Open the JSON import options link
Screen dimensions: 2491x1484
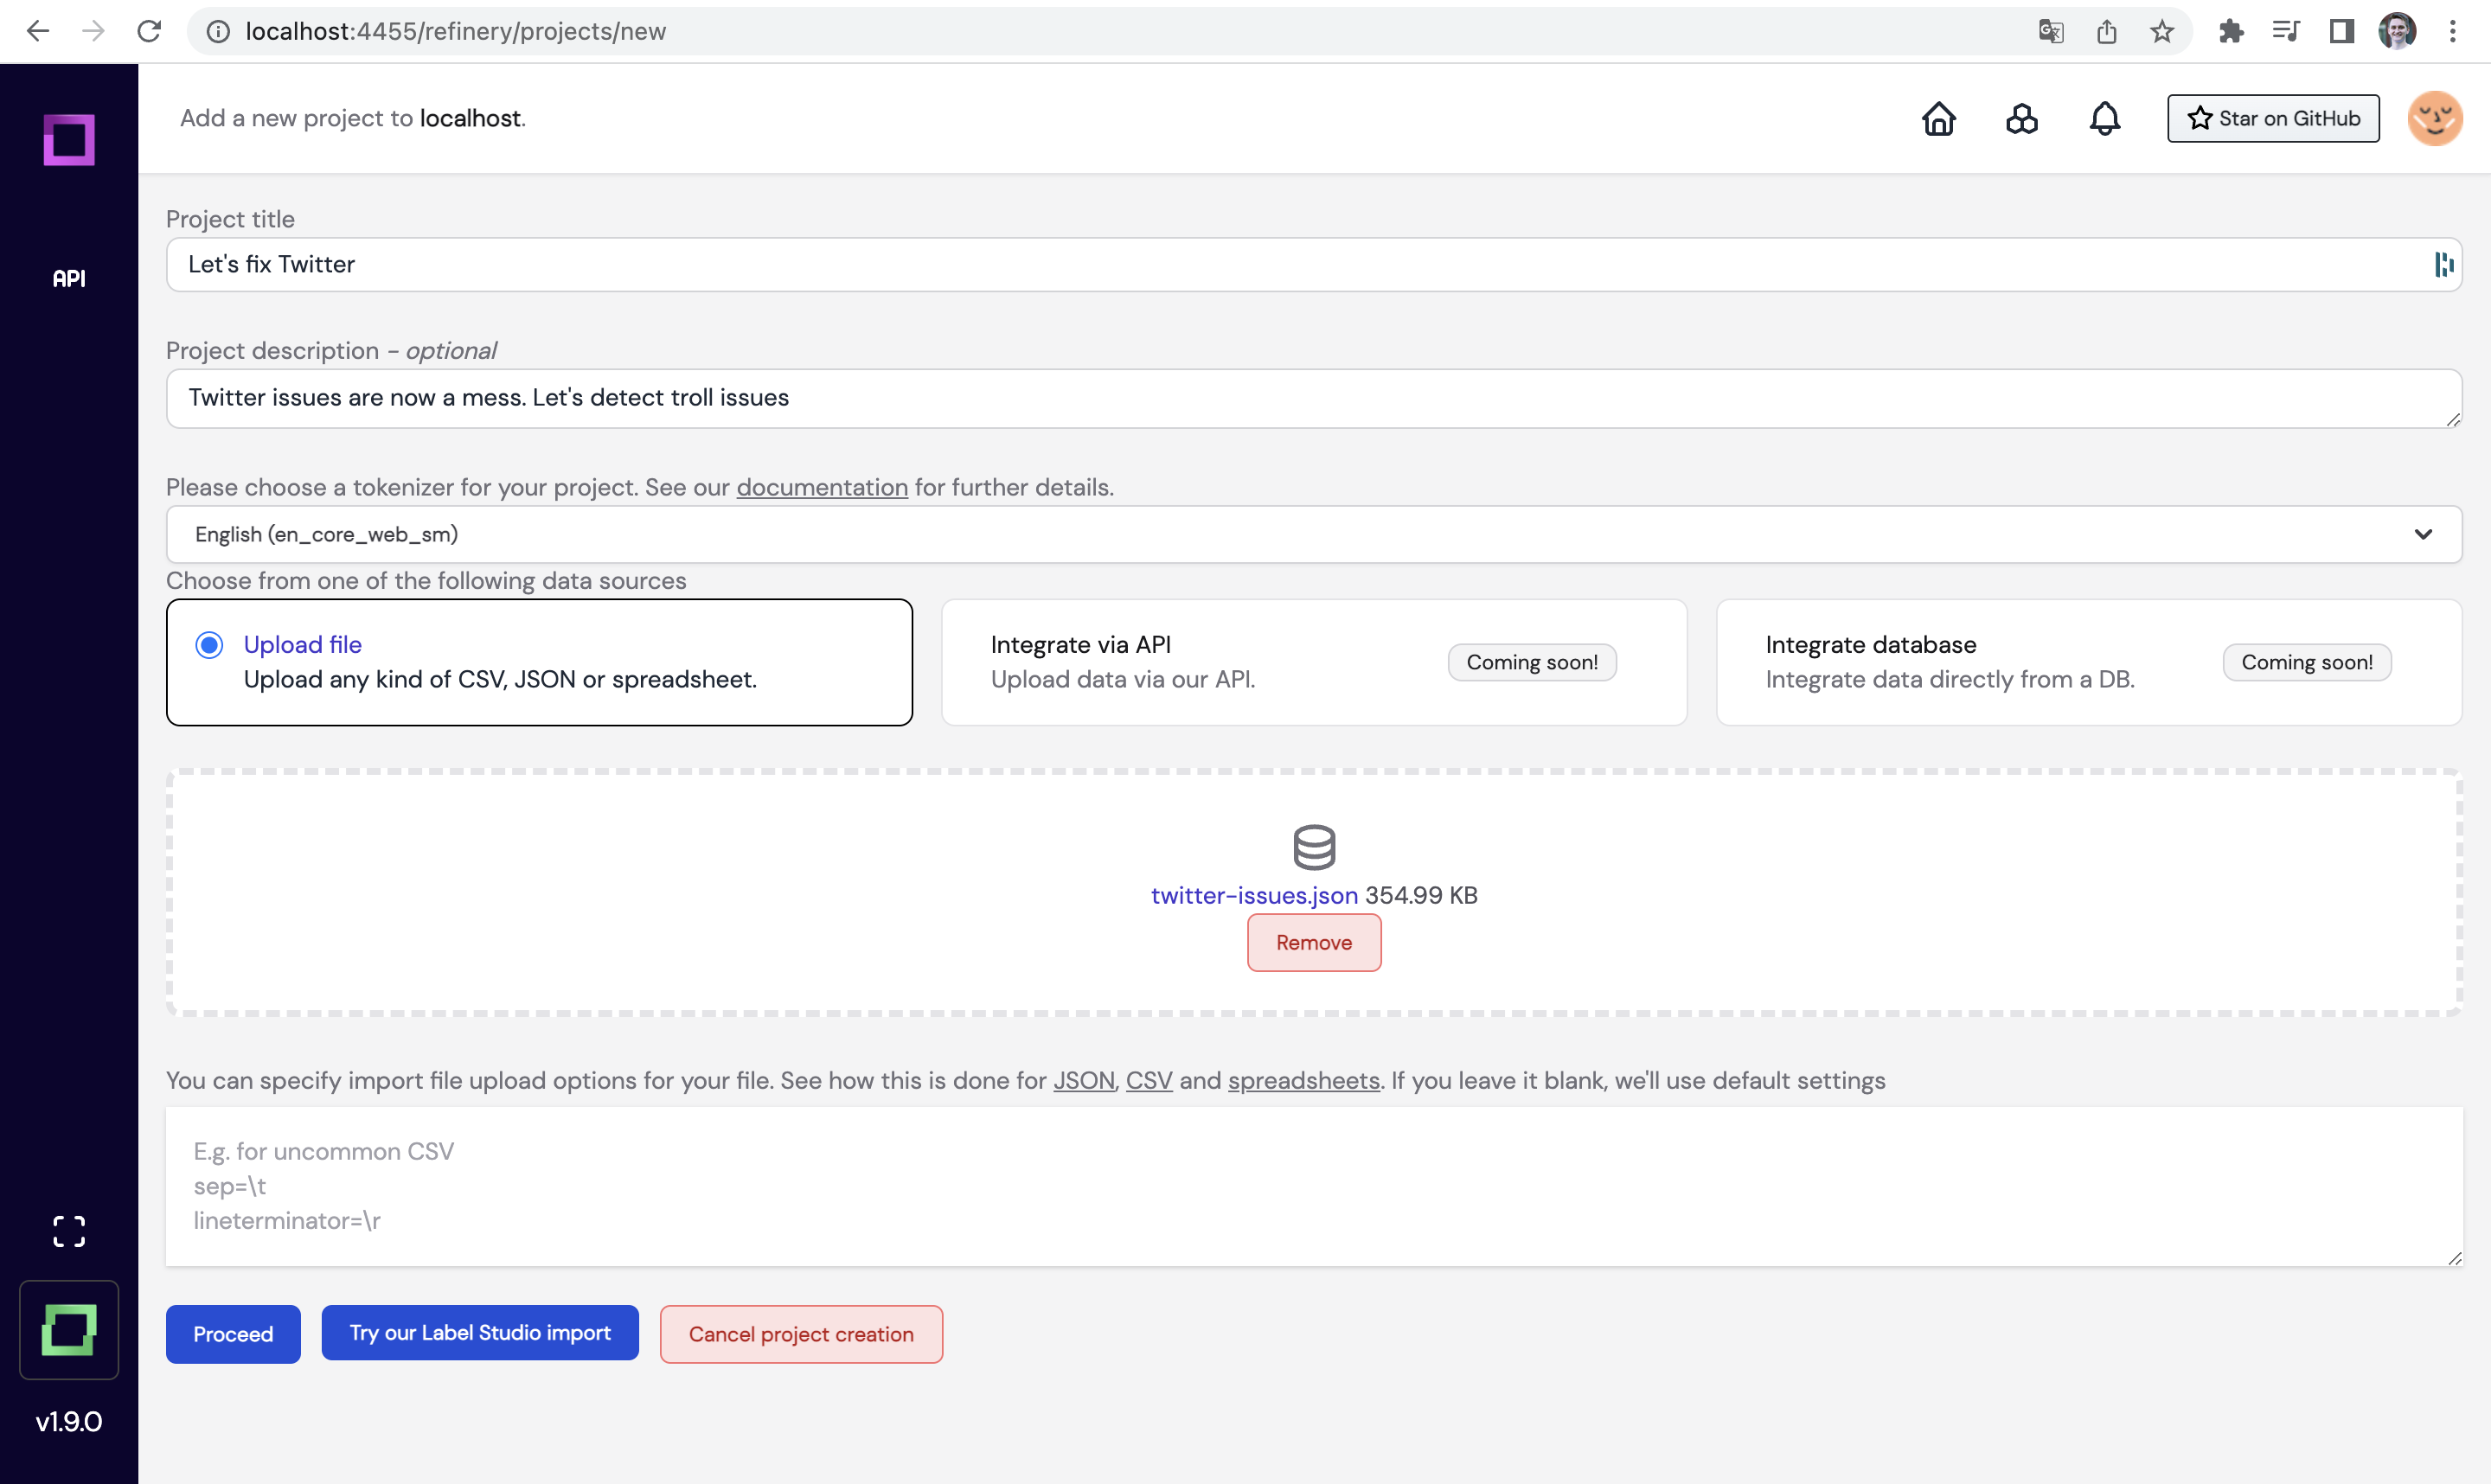(1083, 1080)
